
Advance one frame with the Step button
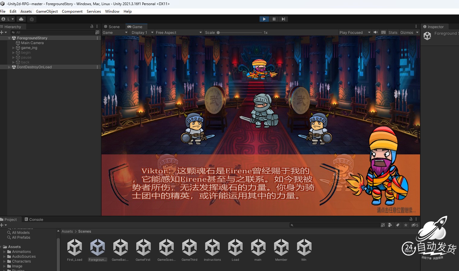click(x=283, y=19)
